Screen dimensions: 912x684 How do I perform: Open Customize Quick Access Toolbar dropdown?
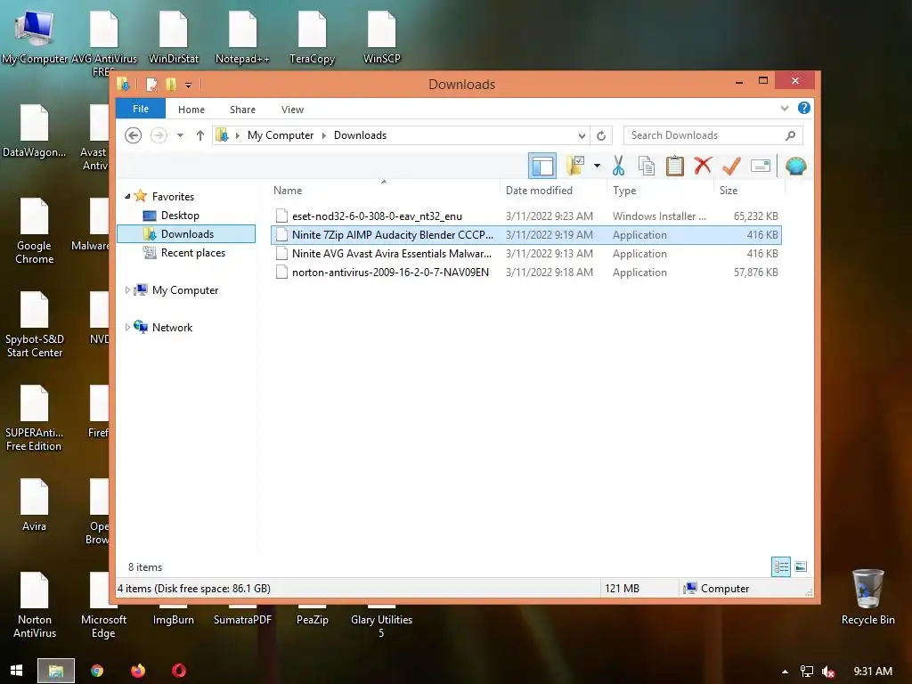(189, 85)
